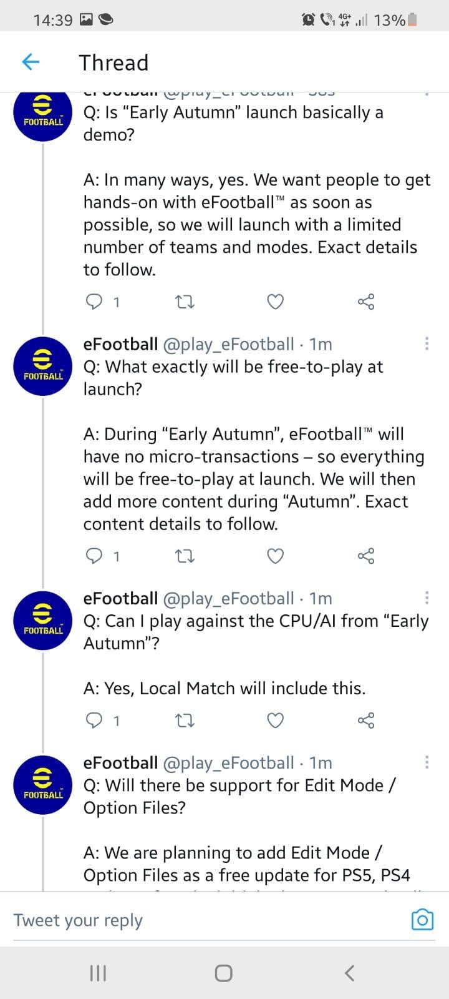This screenshot has width=449, height=999.
Task: Like the free-to-play at launch tweet
Action: [x=276, y=556]
